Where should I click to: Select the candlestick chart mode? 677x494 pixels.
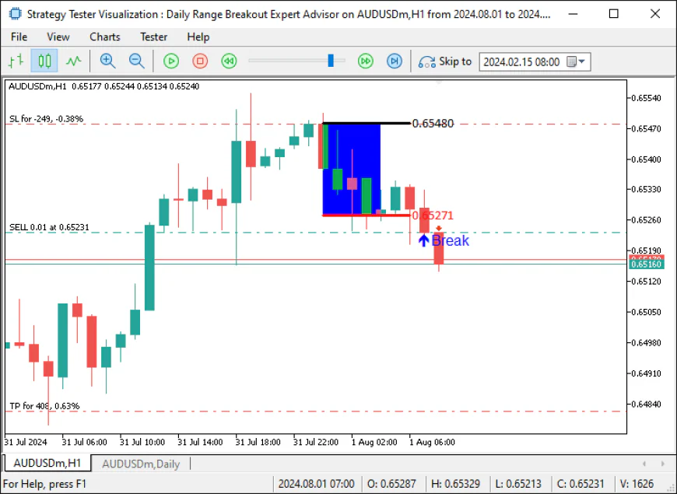click(x=44, y=61)
